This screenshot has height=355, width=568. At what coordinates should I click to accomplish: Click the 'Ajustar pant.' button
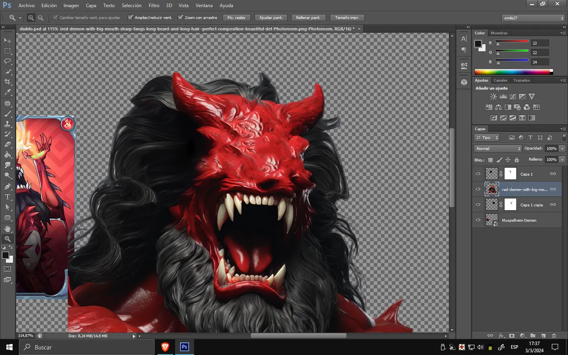(271, 18)
